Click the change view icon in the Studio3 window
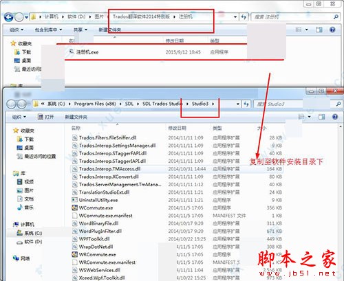Screen dimensions: 344x281 pos(301,117)
